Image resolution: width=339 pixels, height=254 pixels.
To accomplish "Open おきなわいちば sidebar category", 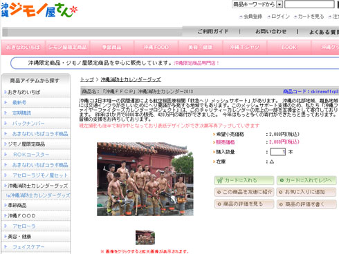I will click(x=24, y=92).
